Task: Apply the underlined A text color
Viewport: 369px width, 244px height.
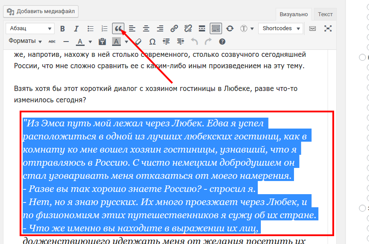Action: pyautogui.click(x=80, y=42)
